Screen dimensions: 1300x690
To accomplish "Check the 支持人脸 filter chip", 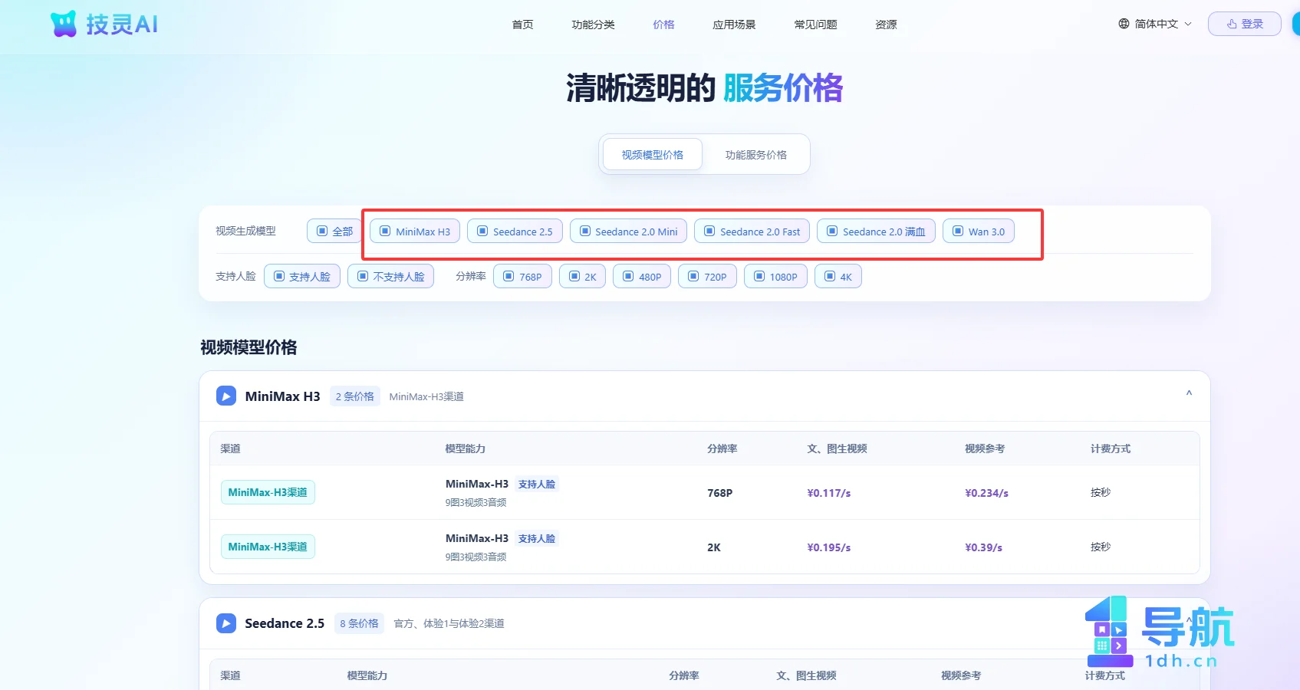I will 302,276.
